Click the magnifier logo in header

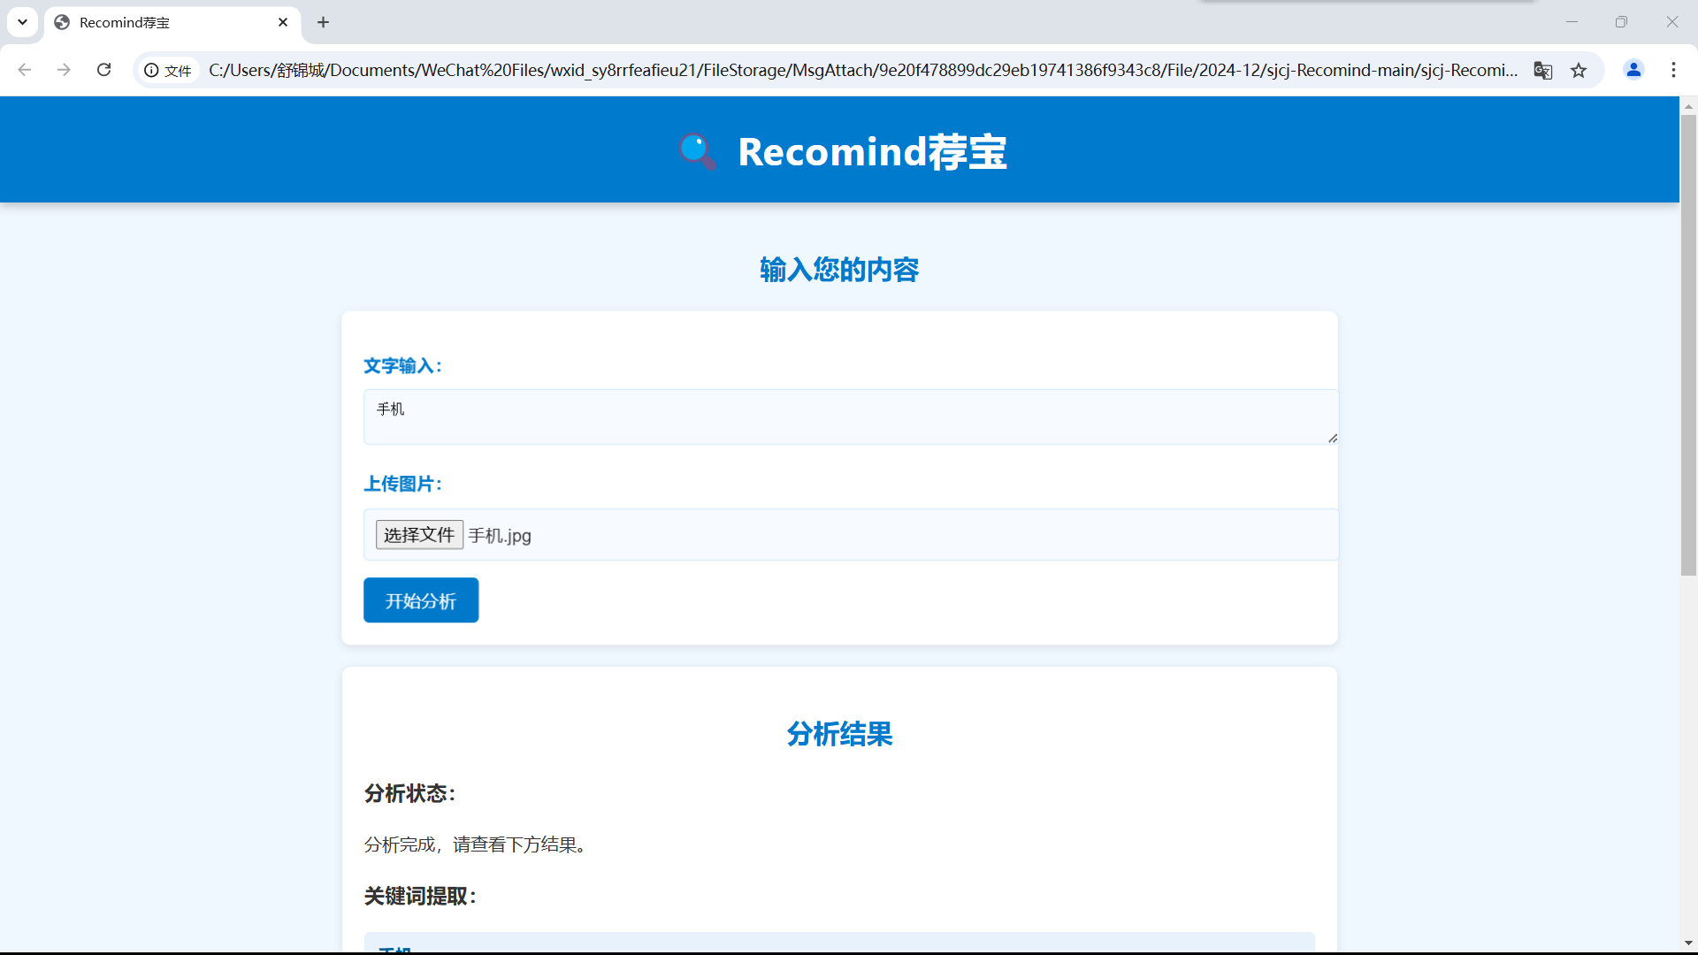697,151
